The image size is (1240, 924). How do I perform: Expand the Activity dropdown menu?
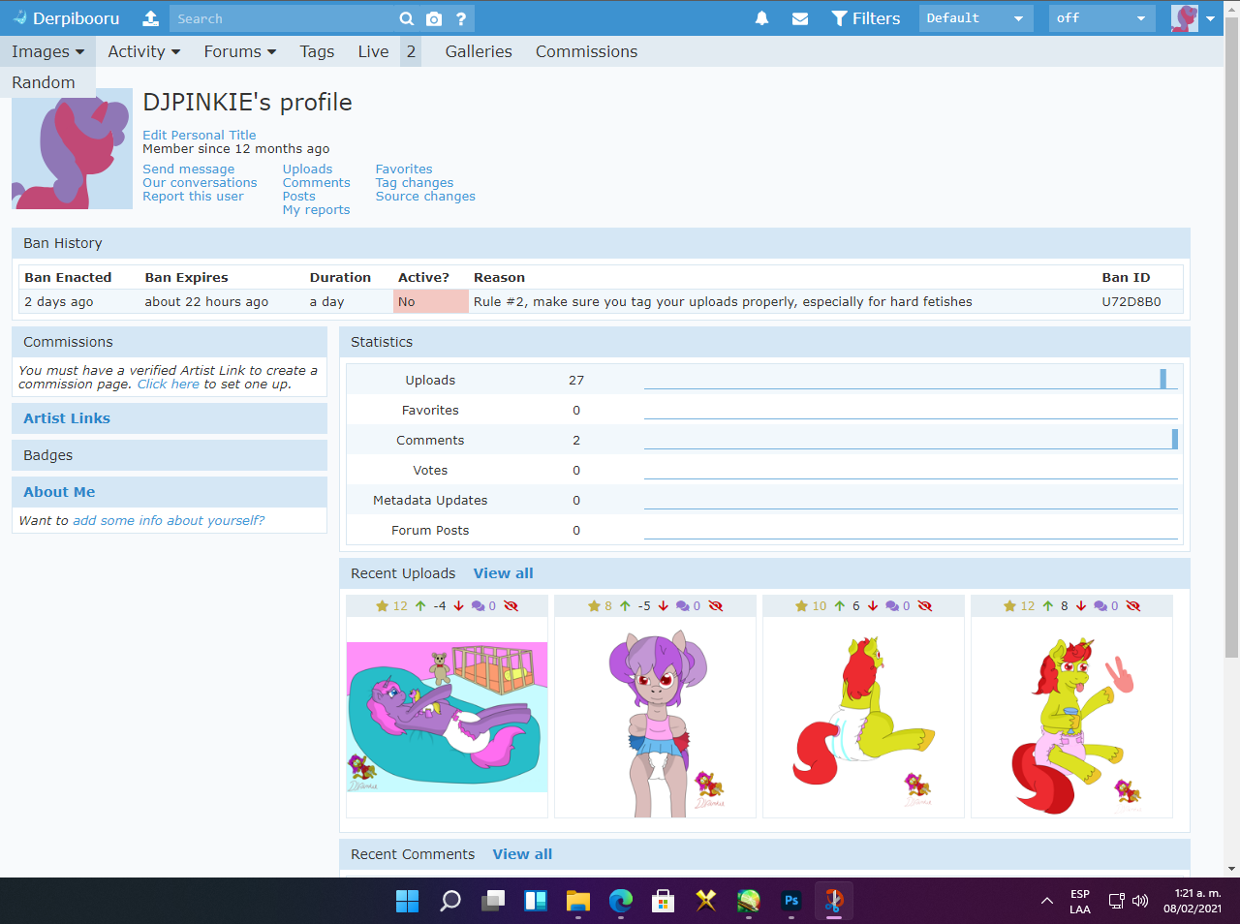143,51
